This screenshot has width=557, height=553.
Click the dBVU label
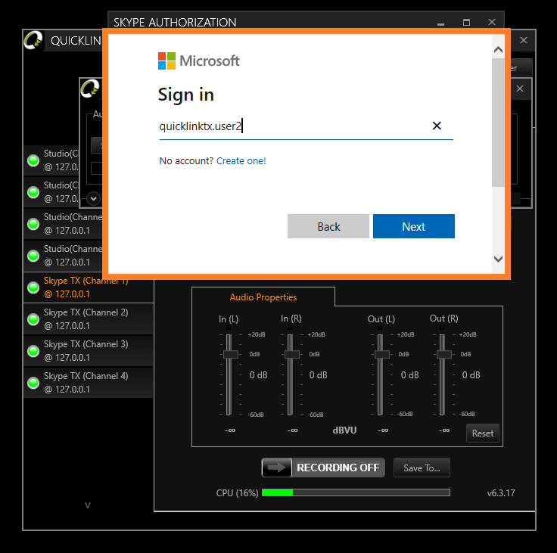tap(344, 430)
